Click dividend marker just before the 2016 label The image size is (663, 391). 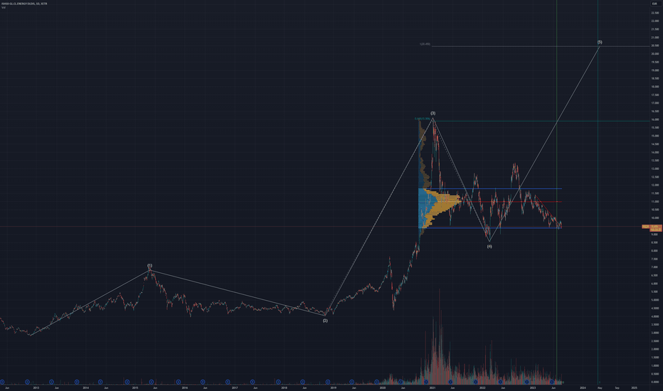[x=179, y=382]
